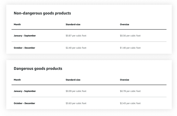Click Standard-size header in Dangerous goods table
Screen dimensions: 177x116
(73, 80)
